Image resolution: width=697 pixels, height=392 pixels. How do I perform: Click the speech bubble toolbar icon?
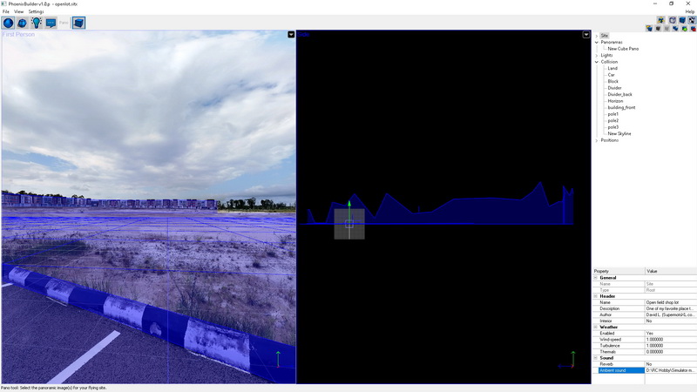(x=51, y=24)
